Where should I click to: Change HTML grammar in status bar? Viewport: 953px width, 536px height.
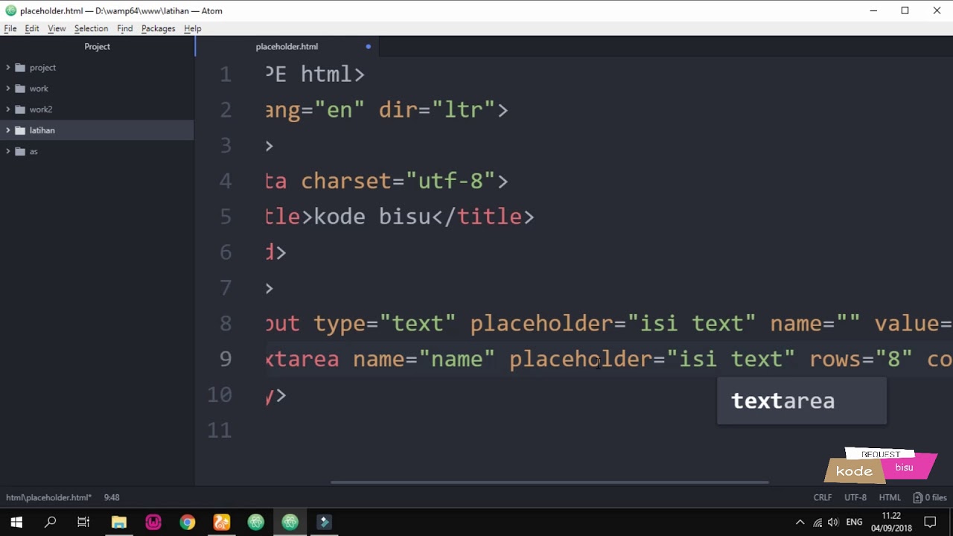click(x=890, y=497)
